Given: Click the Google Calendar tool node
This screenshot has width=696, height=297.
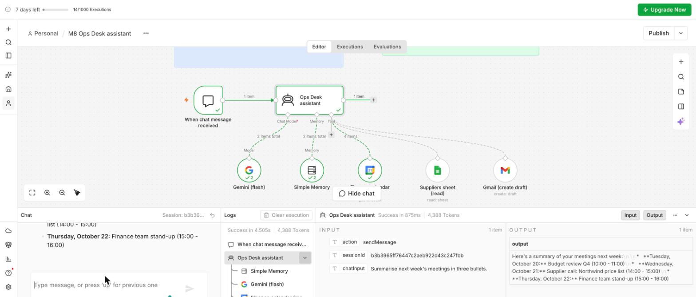Looking at the screenshot, I should (x=370, y=170).
